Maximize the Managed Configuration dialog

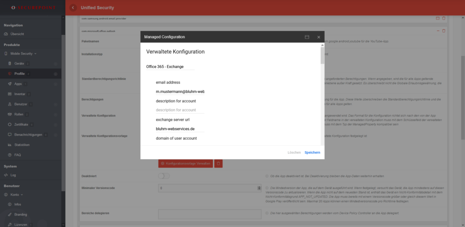click(x=307, y=37)
